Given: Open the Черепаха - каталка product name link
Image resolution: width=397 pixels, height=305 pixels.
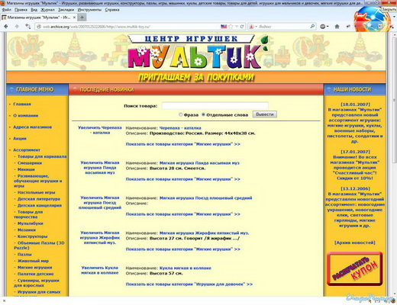Looking at the screenshot, I should point(180,128).
